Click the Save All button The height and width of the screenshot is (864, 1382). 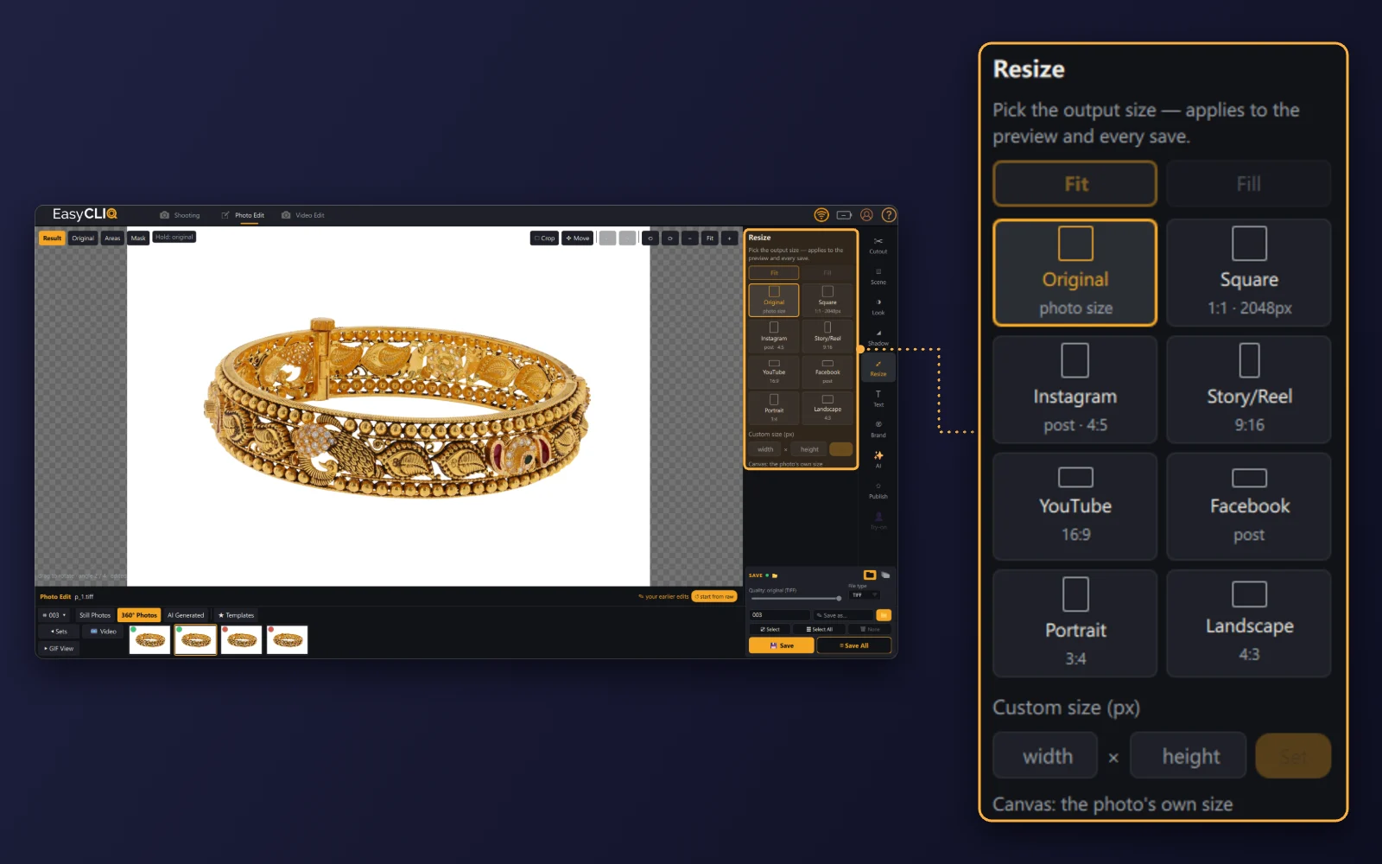(853, 645)
